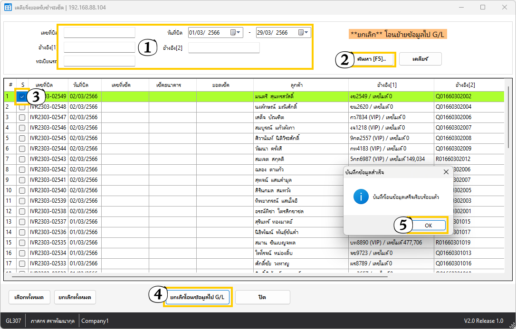Tick the checkbox for bill IVR2303-02548
Image resolution: width=516 pixels, height=329 pixels.
[22, 107]
